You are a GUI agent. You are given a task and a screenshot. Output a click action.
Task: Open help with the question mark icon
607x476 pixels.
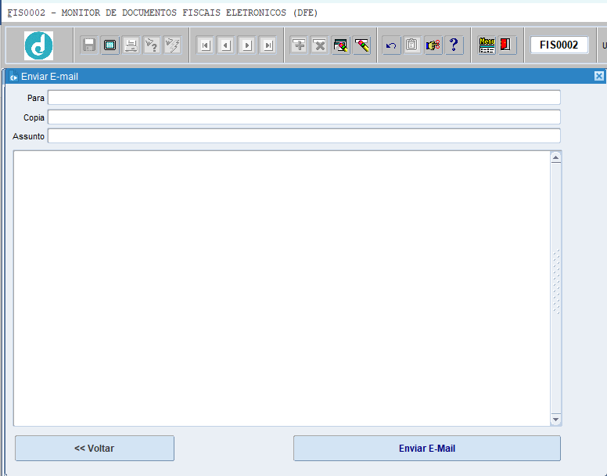pos(454,45)
